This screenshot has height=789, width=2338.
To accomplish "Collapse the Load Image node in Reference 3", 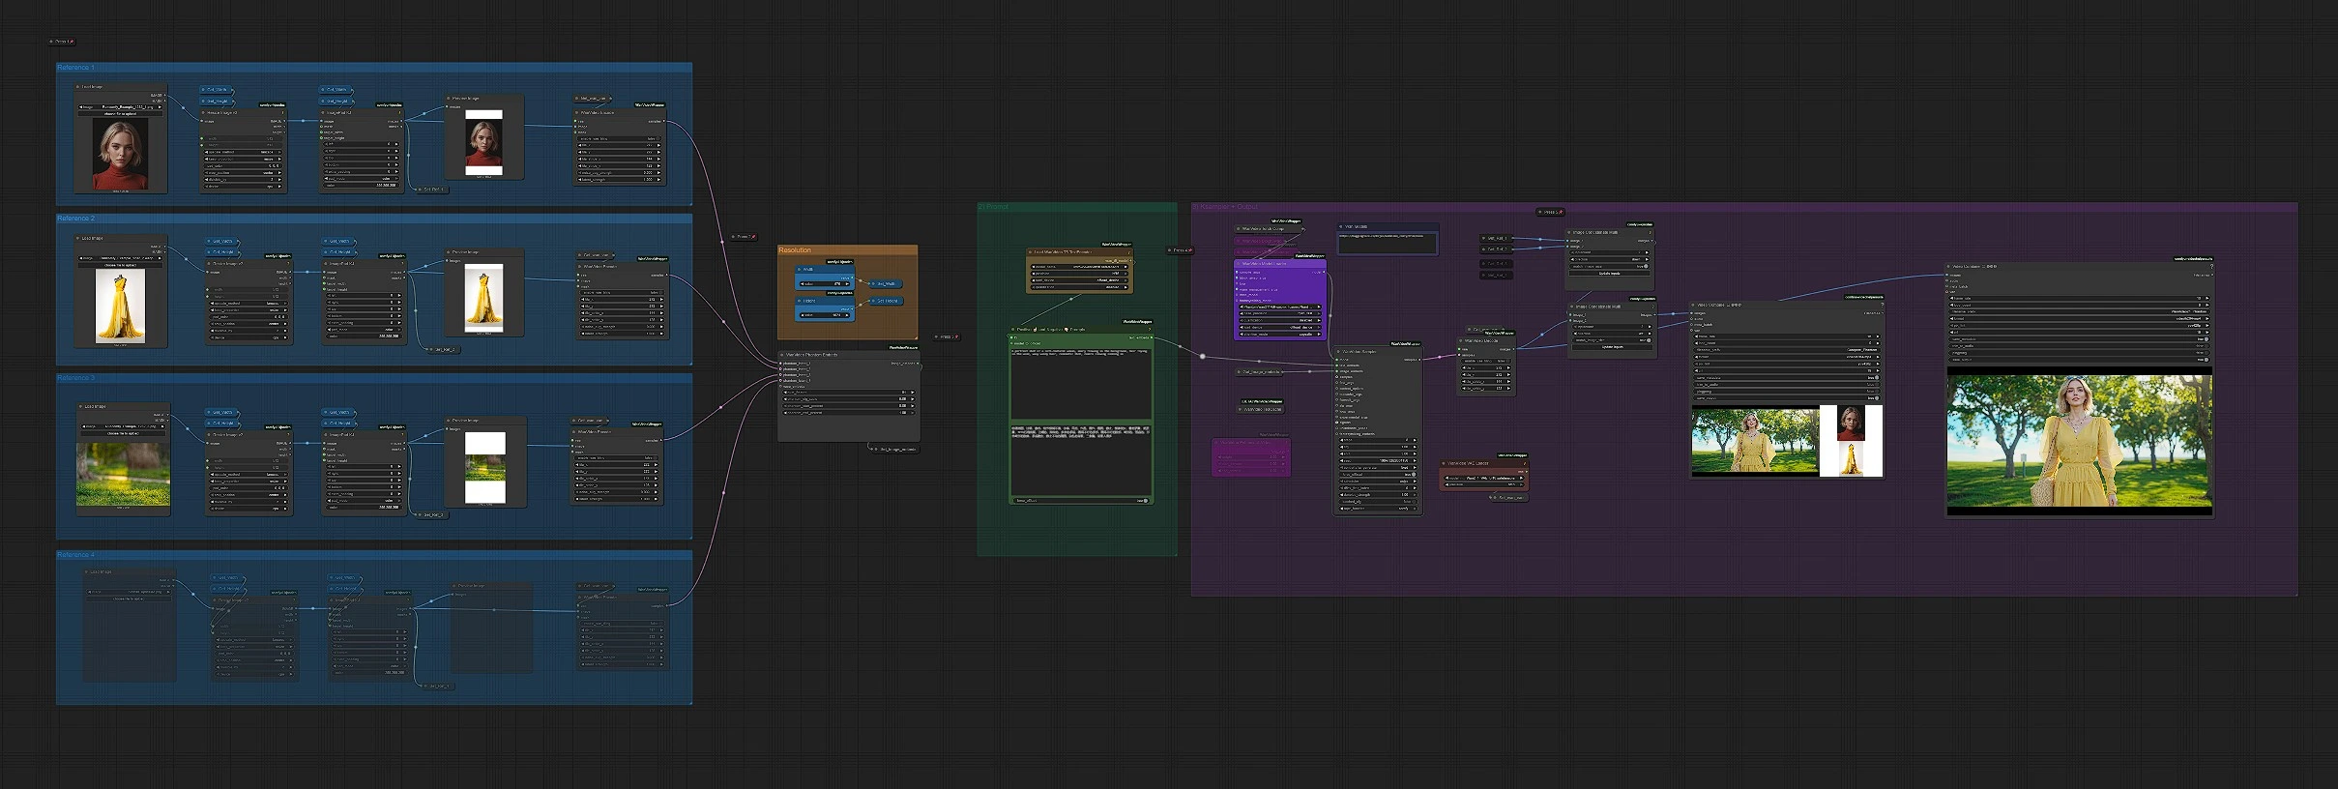I will coord(81,407).
